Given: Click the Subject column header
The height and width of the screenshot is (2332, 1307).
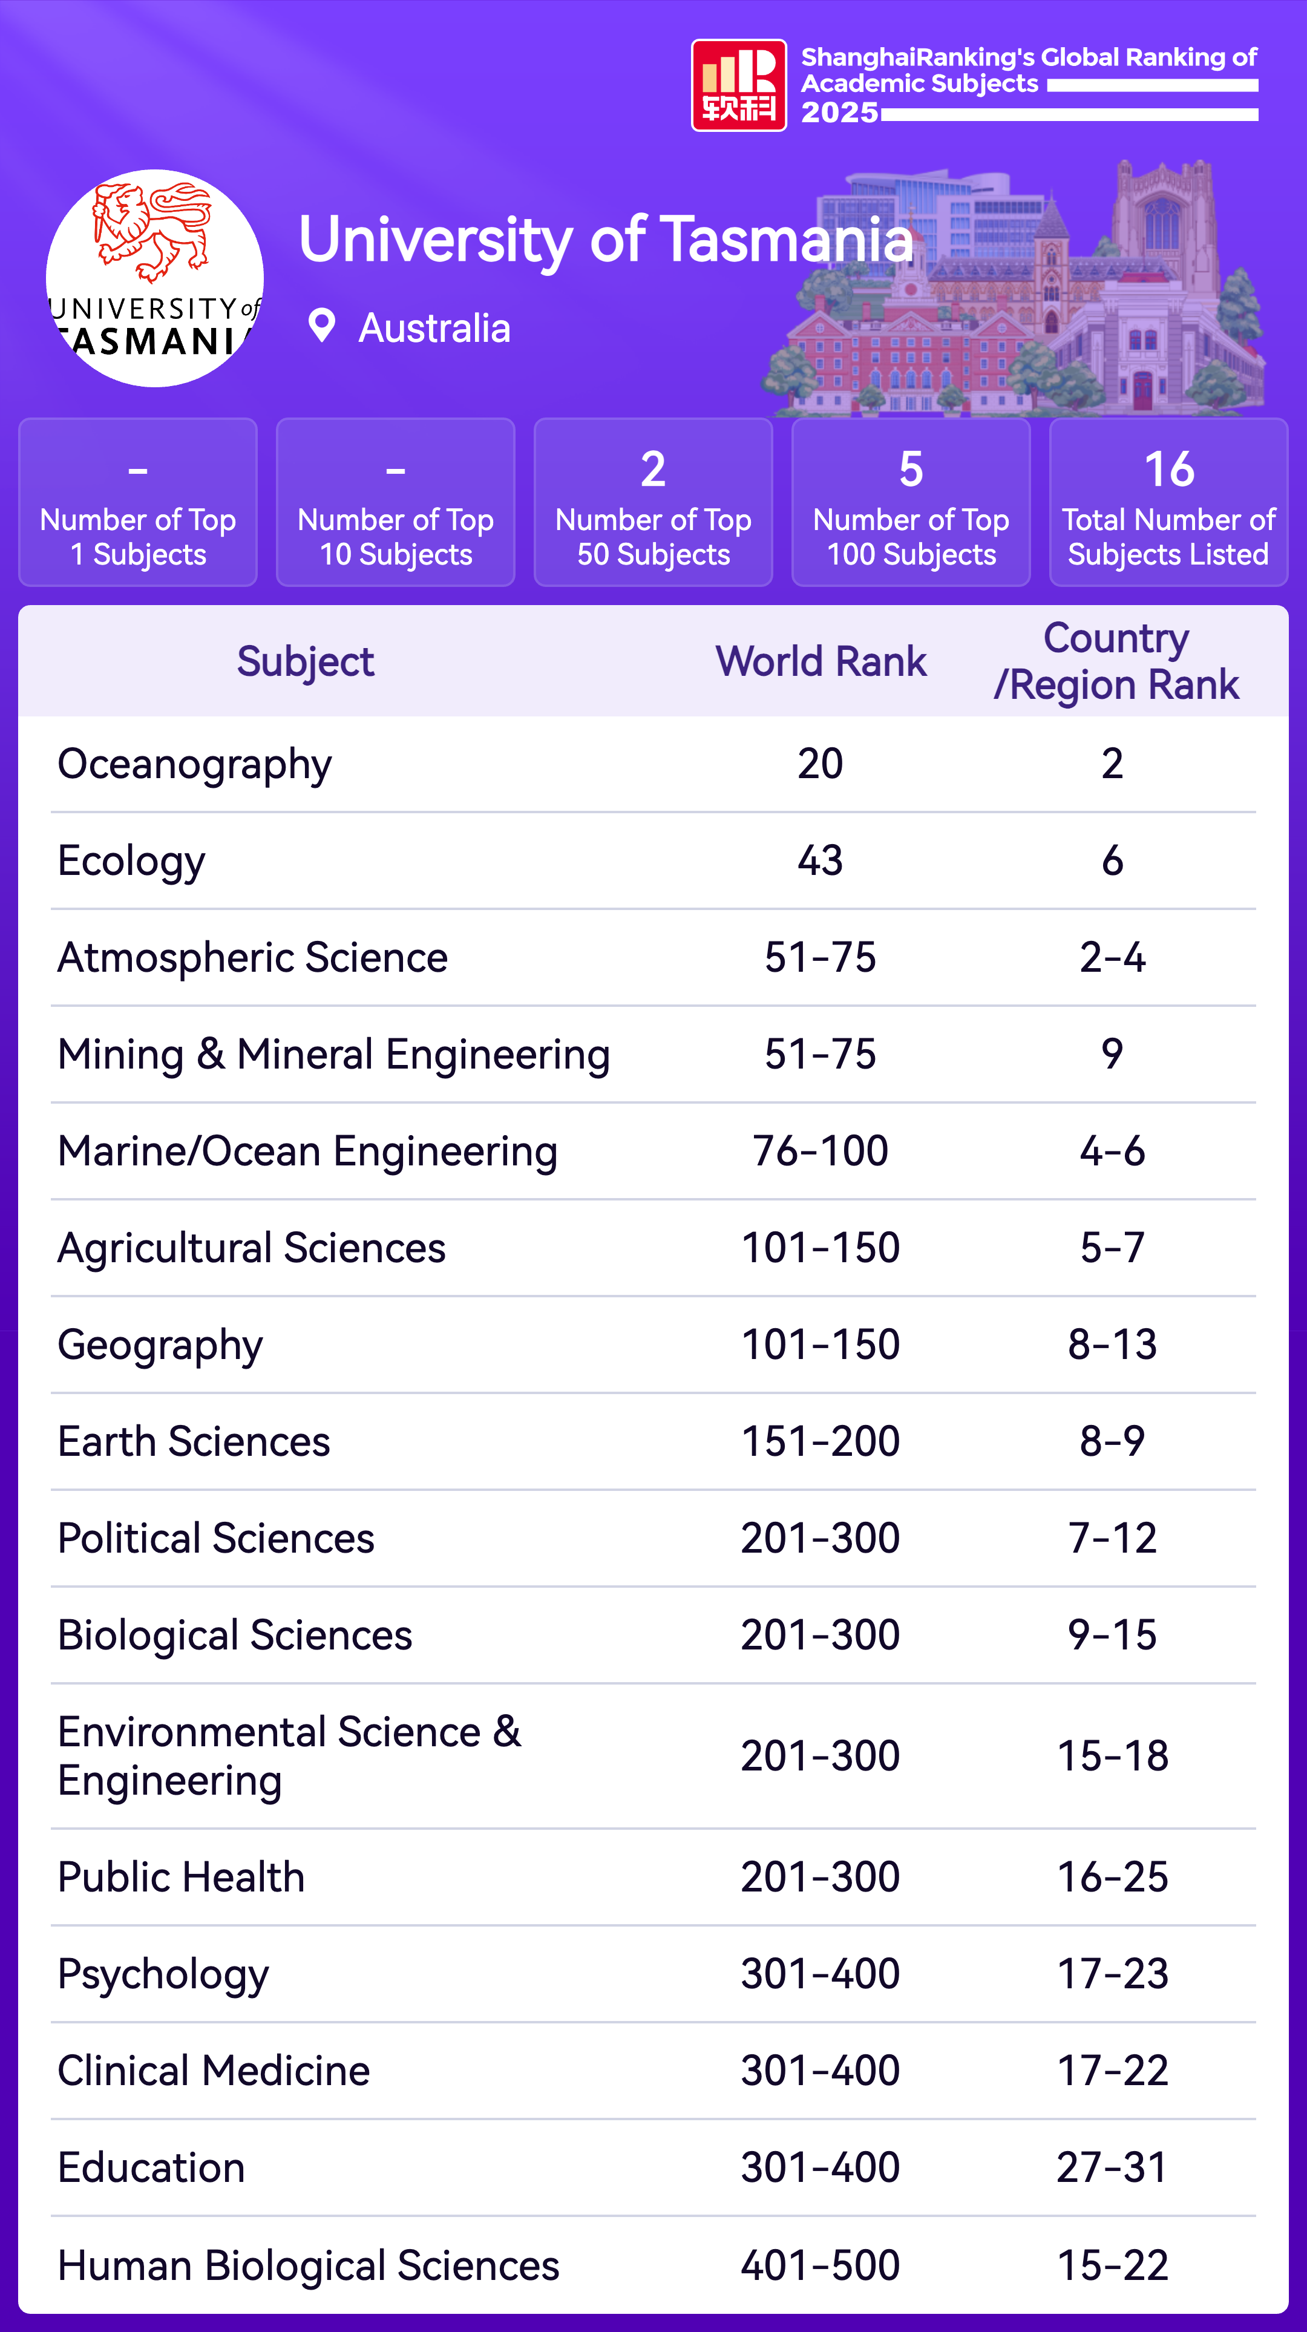Looking at the screenshot, I should pos(305,662).
